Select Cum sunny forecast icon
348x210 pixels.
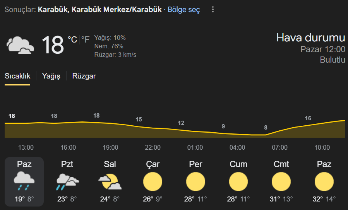pyautogui.click(x=238, y=182)
